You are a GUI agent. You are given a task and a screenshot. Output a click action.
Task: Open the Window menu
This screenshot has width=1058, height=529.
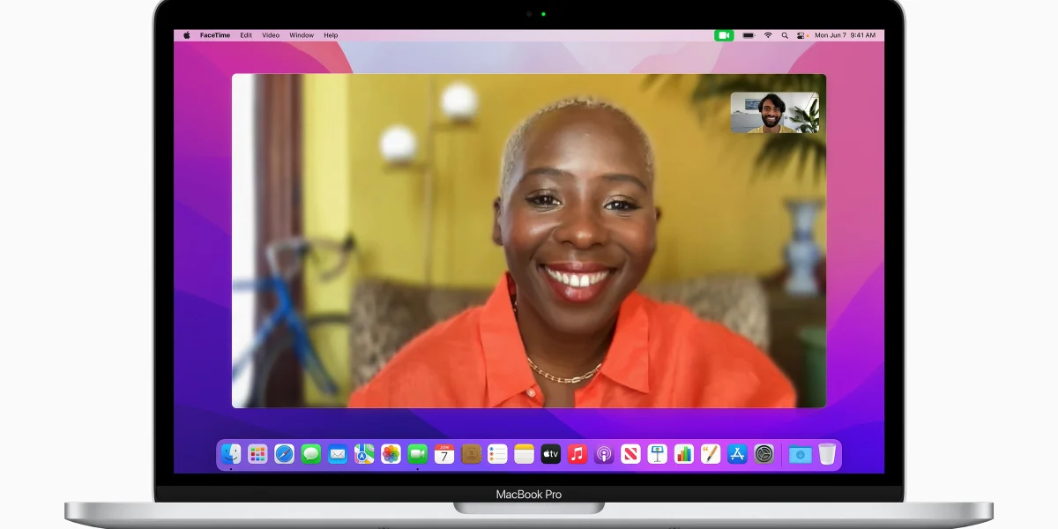(x=302, y=35)
